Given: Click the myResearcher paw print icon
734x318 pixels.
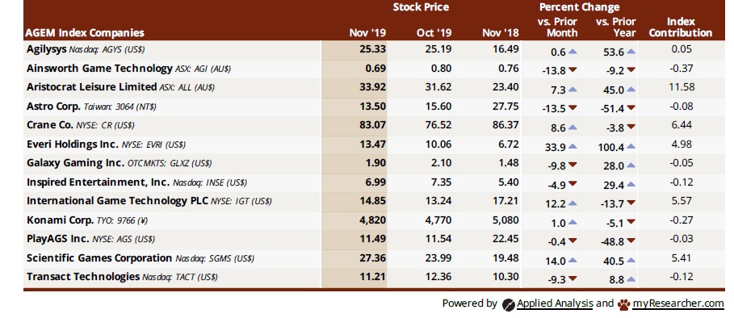Looking at the screenshot, I should click(623, 304).
